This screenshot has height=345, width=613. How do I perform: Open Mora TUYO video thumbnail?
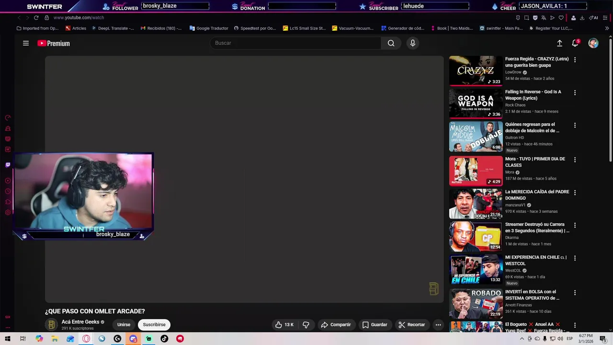(x=476, y=171)
